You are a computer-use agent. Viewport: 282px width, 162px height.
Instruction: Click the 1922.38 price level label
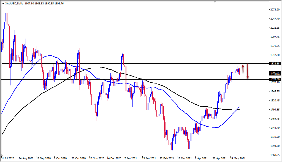[275, 64]
